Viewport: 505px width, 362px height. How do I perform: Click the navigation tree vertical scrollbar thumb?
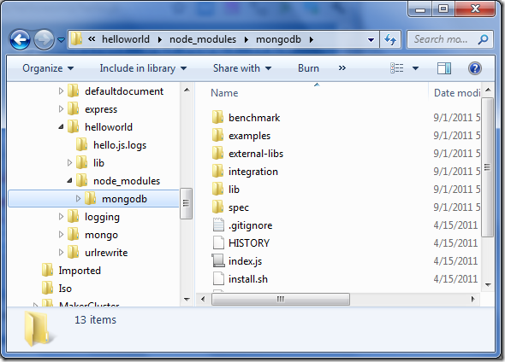tap(186, 203)
